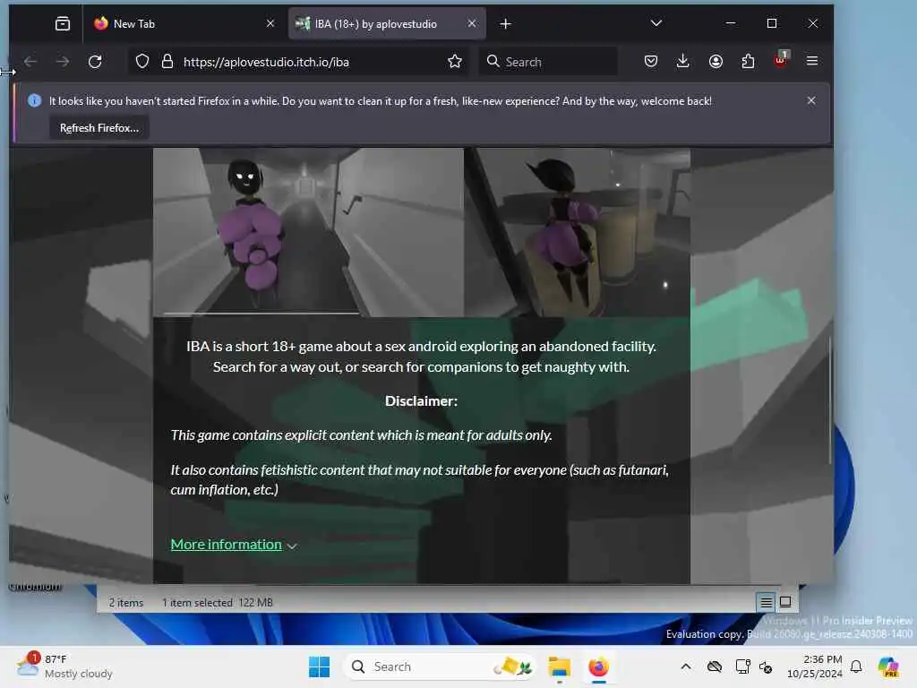
Task: Bookmark this page with star icon
Action: pos(454,62)
